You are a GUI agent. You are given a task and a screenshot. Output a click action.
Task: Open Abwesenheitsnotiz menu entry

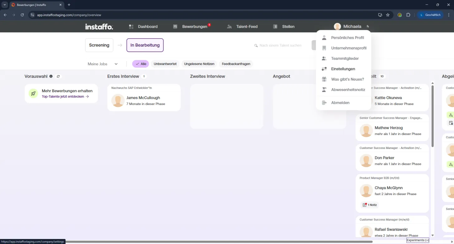(343, 90)
